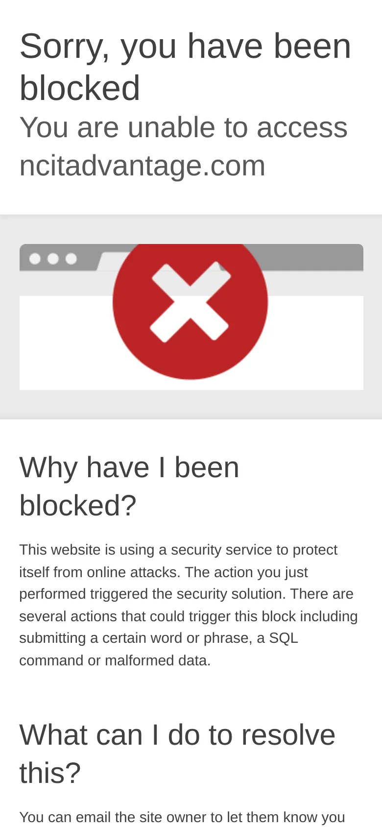
Task: Click the middle dot in browser illustration
Action: coord(53,258)
